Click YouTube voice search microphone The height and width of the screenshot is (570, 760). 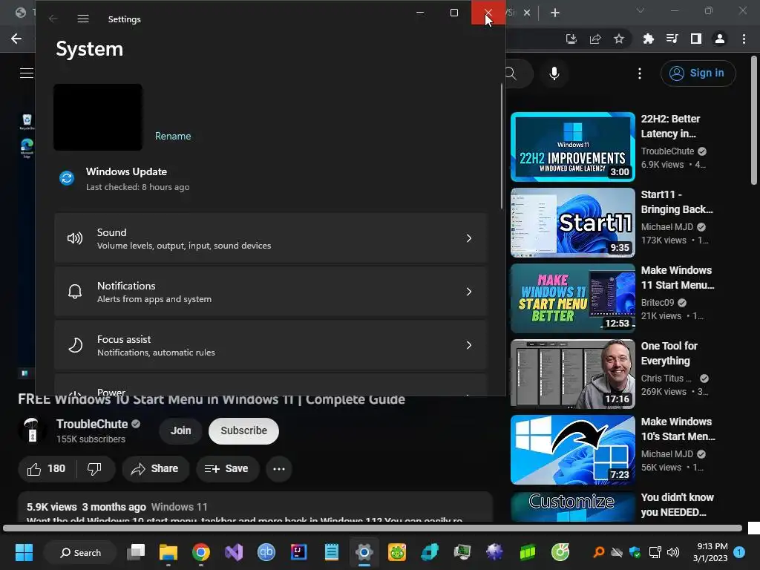(554, 73)
